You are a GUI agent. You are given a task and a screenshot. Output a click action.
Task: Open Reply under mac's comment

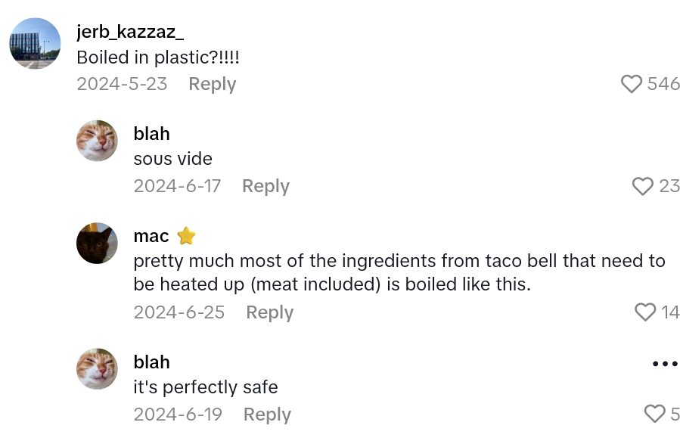(269, 312)
